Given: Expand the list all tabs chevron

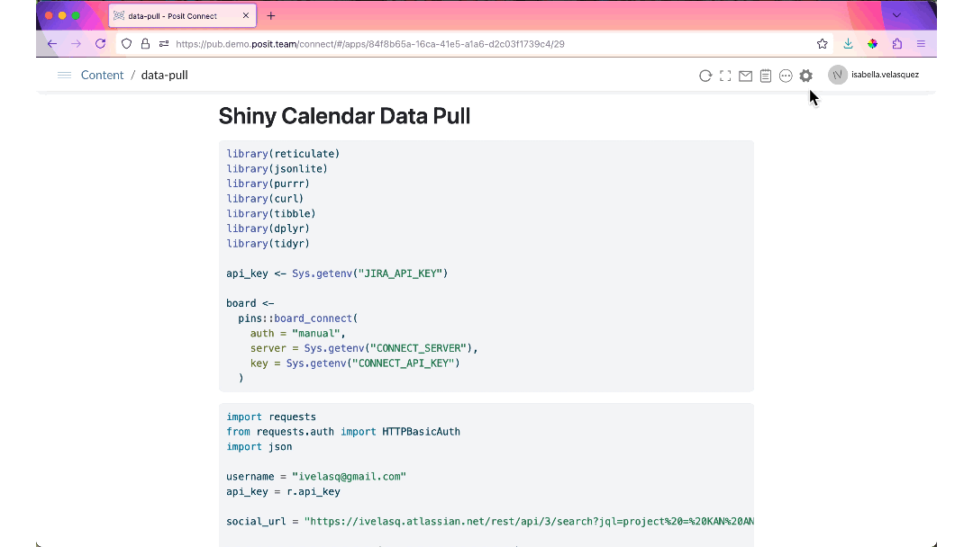Looking at the screenshot, I should (x=896, y=15).
